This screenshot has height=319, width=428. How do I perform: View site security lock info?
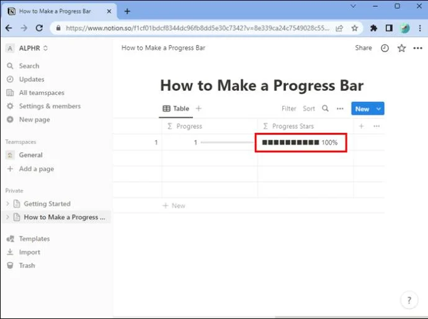pos(58,28)
